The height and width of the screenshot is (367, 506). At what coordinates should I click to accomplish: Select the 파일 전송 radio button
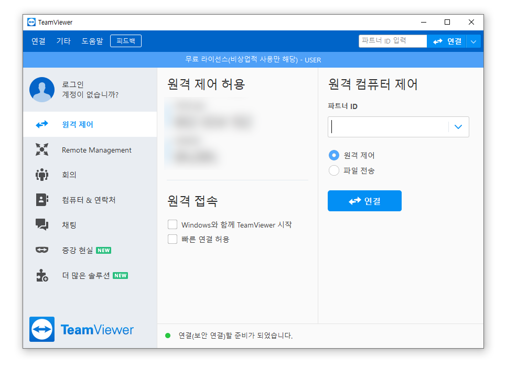pyautogui.click(x=333, y=170)
